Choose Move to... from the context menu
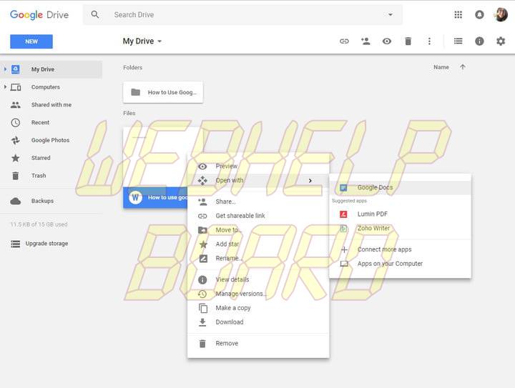The width and height of the screenshot is (515, 388). [x=258, y=230]
